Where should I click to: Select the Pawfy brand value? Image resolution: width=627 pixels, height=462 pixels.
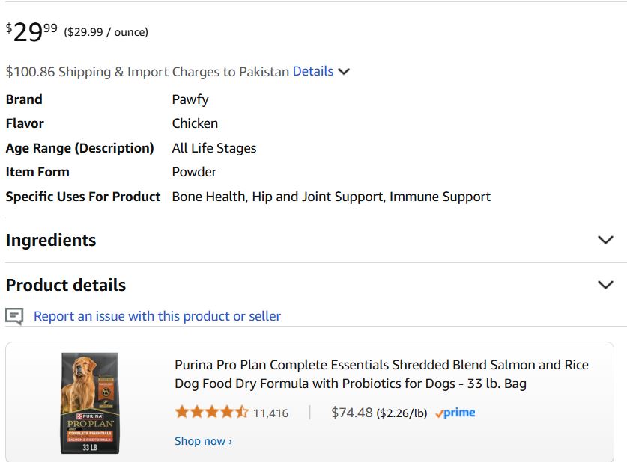[x=190, y=99]
